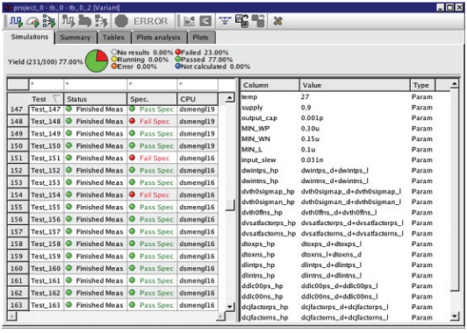Viewport: 467px width, 333px height.
Task: Click the greyed waveform run icon
Action: (x=68, y=21)
